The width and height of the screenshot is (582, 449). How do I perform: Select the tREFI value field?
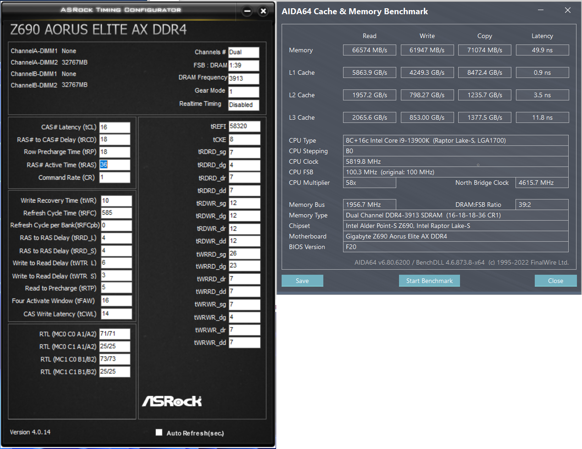[x=244, y=127]
